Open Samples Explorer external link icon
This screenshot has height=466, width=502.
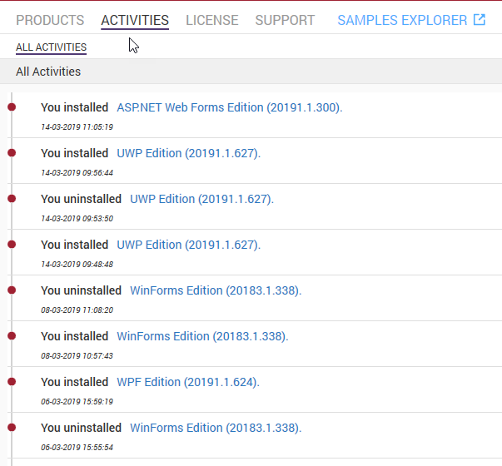coord(480,20)
